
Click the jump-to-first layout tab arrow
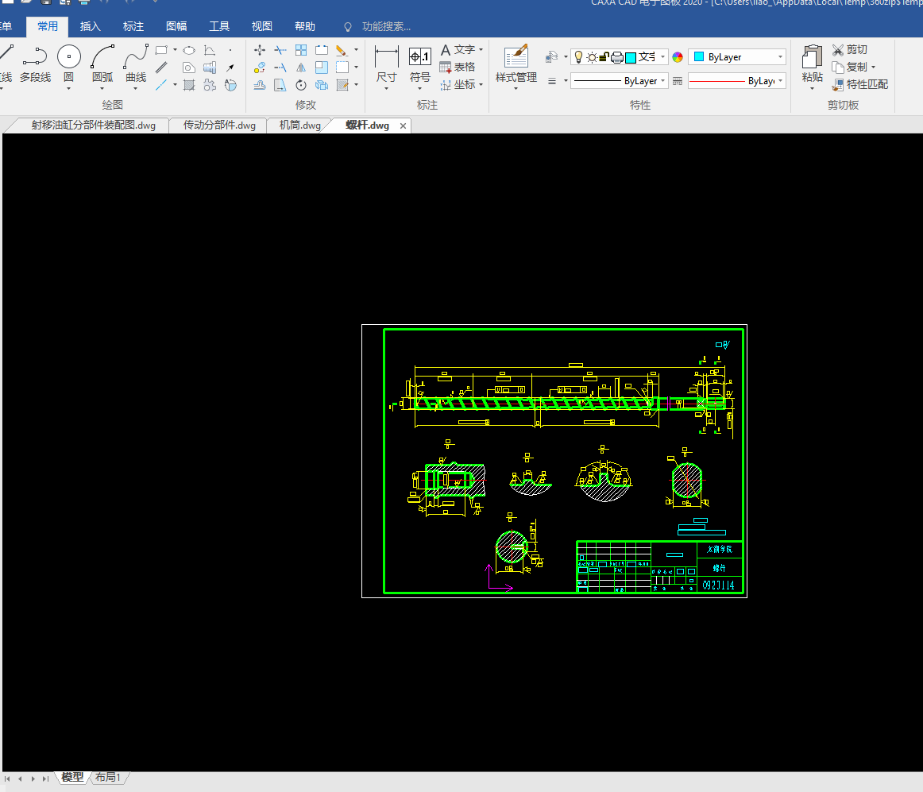7,778
